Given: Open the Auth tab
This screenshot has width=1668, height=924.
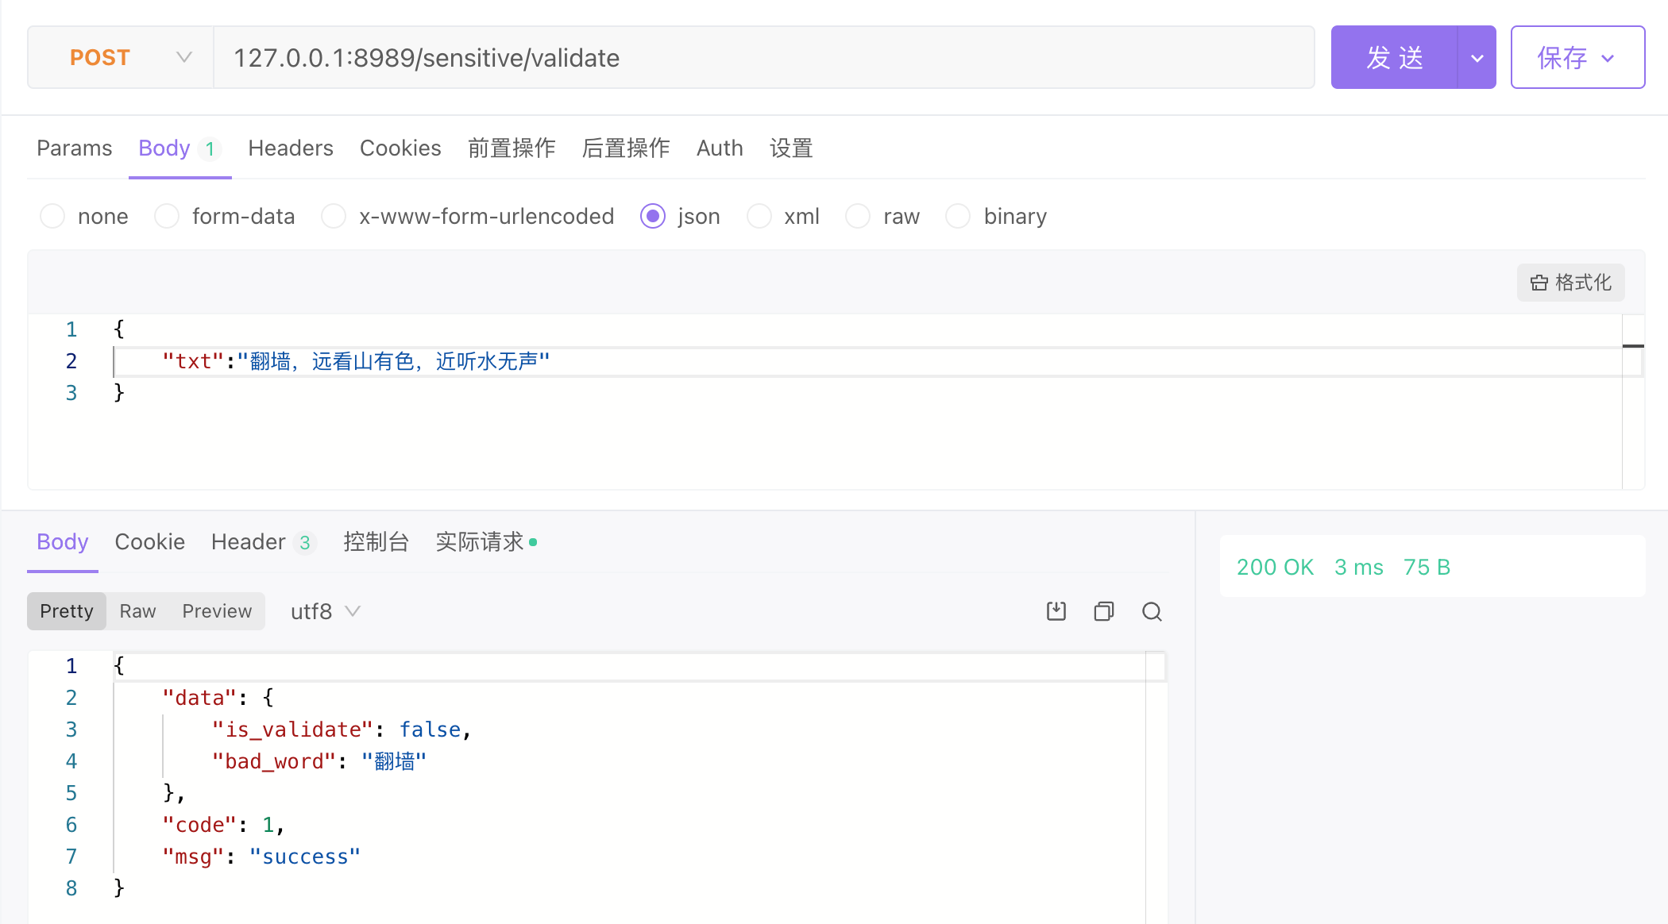Looking at the screenshot, I should pyautogui.click(x=720, y=148).
